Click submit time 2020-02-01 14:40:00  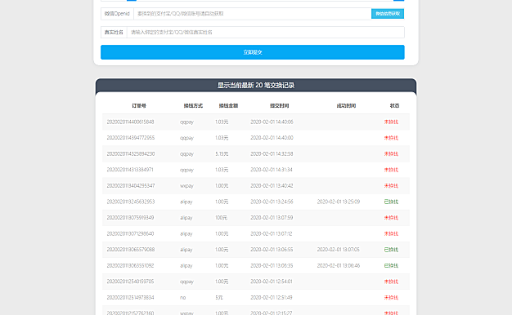coord(272,138)
